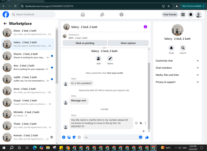Open Osayd - 2 bed, 2 bath chat

[x=28, y=102]
